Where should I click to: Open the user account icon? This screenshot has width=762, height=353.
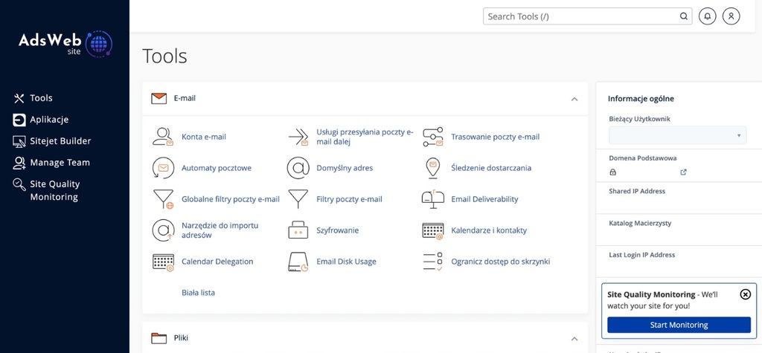coord(731,16)
